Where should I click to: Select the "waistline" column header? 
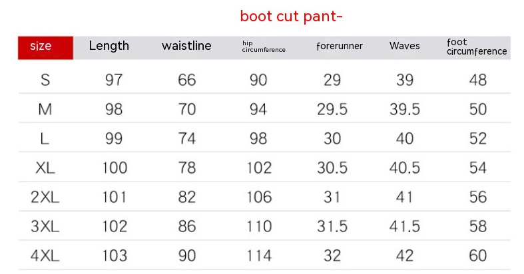click(x=186, y=46)
